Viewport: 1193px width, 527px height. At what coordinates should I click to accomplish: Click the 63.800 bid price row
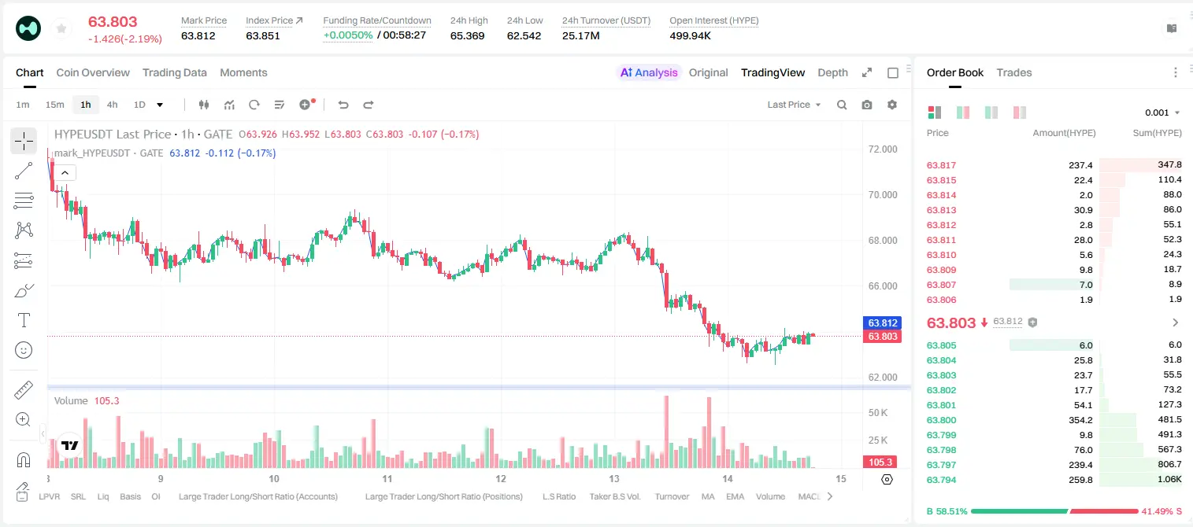coord(1054,420)
